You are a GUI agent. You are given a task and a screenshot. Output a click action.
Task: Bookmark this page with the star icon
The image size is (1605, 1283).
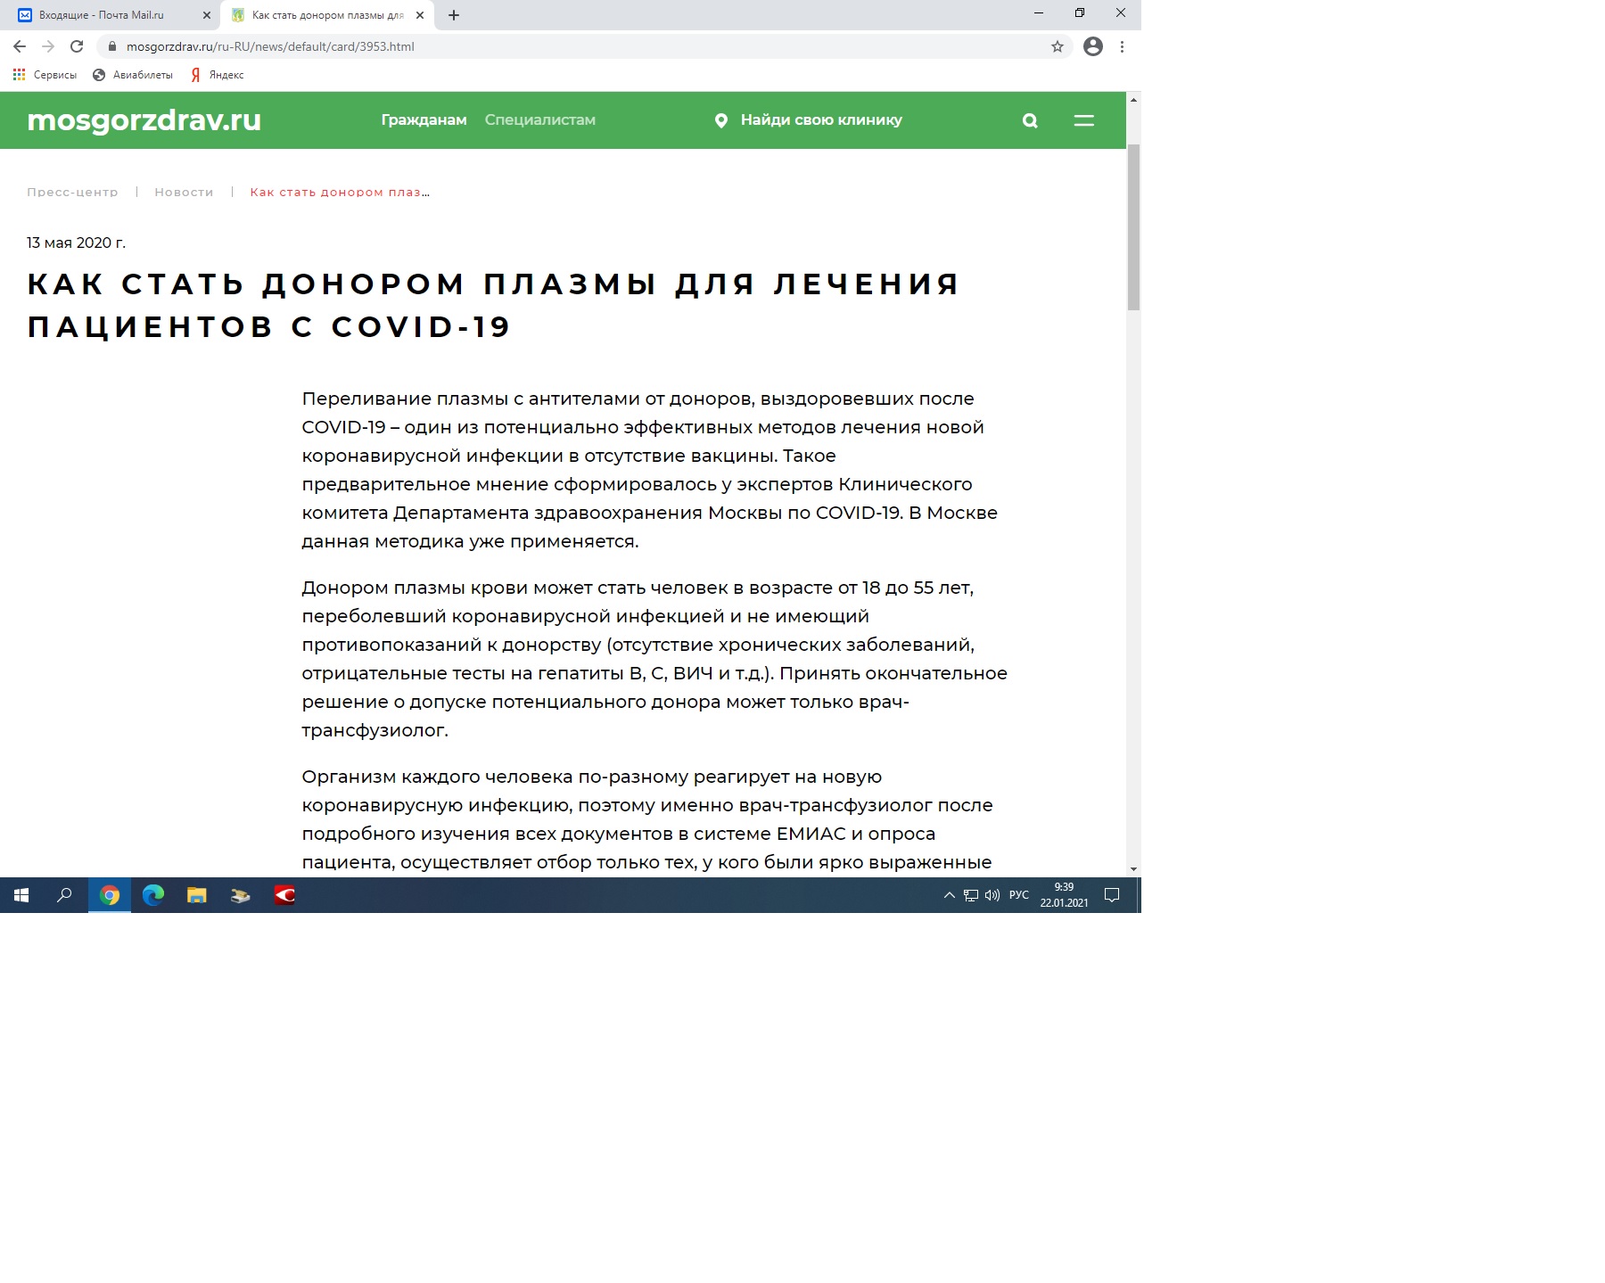click(1058, 47)
